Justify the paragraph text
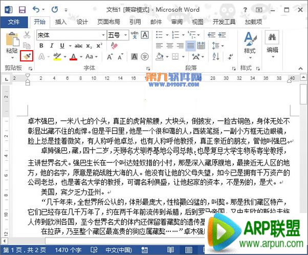Viewport: 308px width, 255px height. pyautogui.click(x=190, y=46)
